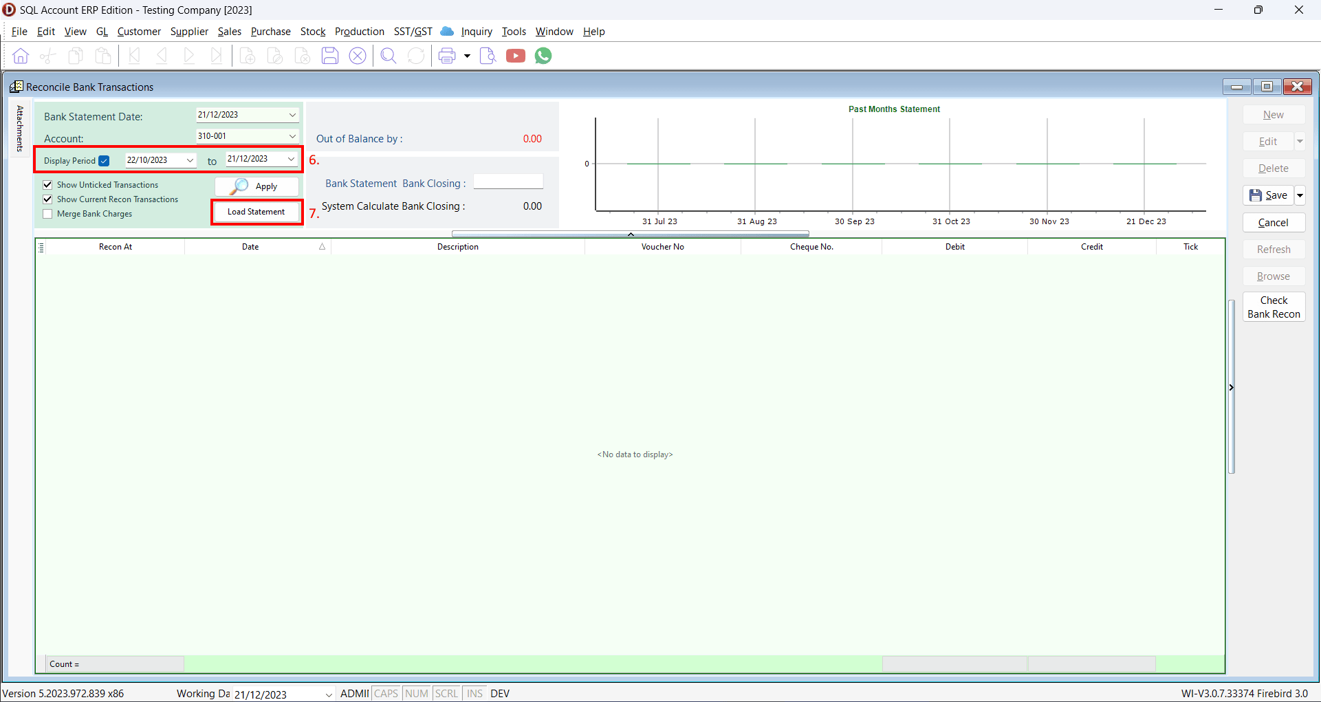Viewport: 1321px width, 702px height.
Task: Uncheck Show Unticked Transactions
Action: point(48,185)
